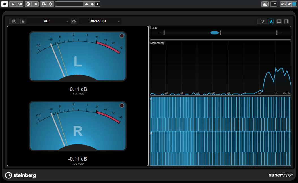This screenshot has height=183, width=298.
Task: Split the module view vertically
Action: tap(286, 21)
